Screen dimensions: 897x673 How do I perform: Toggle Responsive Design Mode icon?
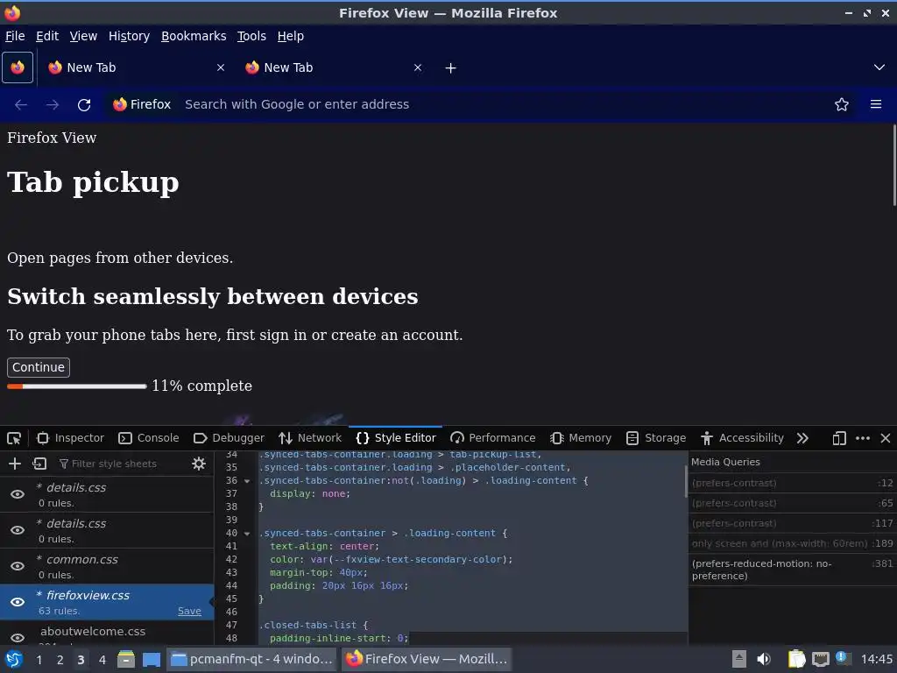pos(839,438)
